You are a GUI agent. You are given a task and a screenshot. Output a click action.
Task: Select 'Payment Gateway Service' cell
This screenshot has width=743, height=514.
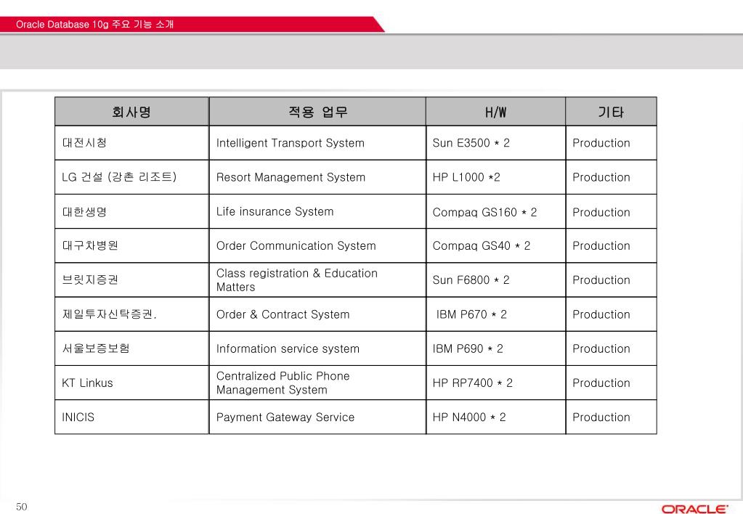click(317, 417)
